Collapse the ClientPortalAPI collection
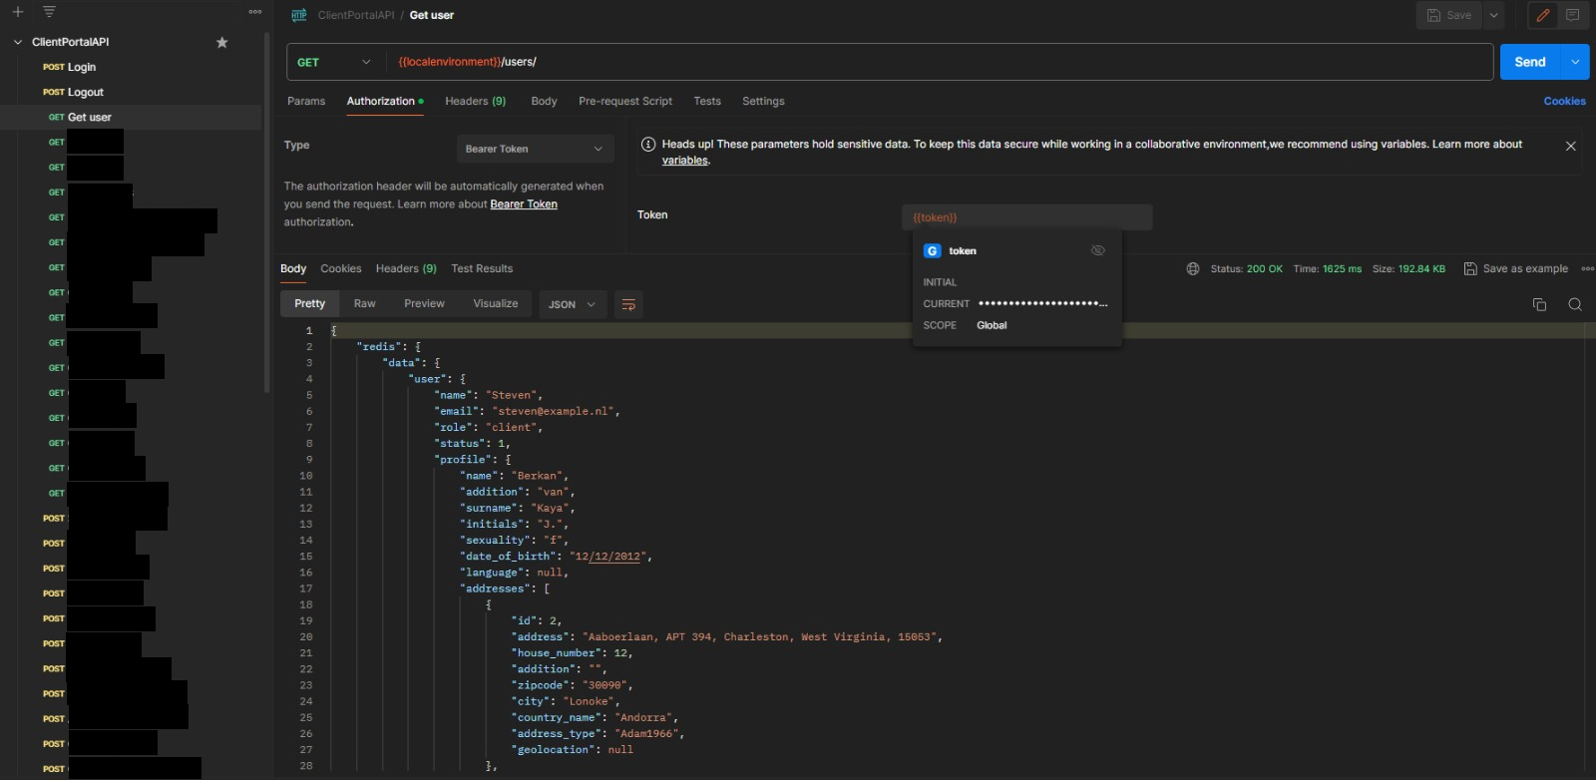1596x780 pixels. click(x=18, y=42)
